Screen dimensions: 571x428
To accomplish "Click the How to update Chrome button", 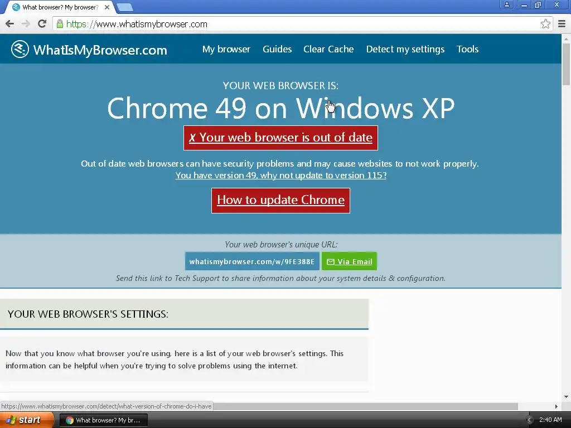I will point(281,200).
